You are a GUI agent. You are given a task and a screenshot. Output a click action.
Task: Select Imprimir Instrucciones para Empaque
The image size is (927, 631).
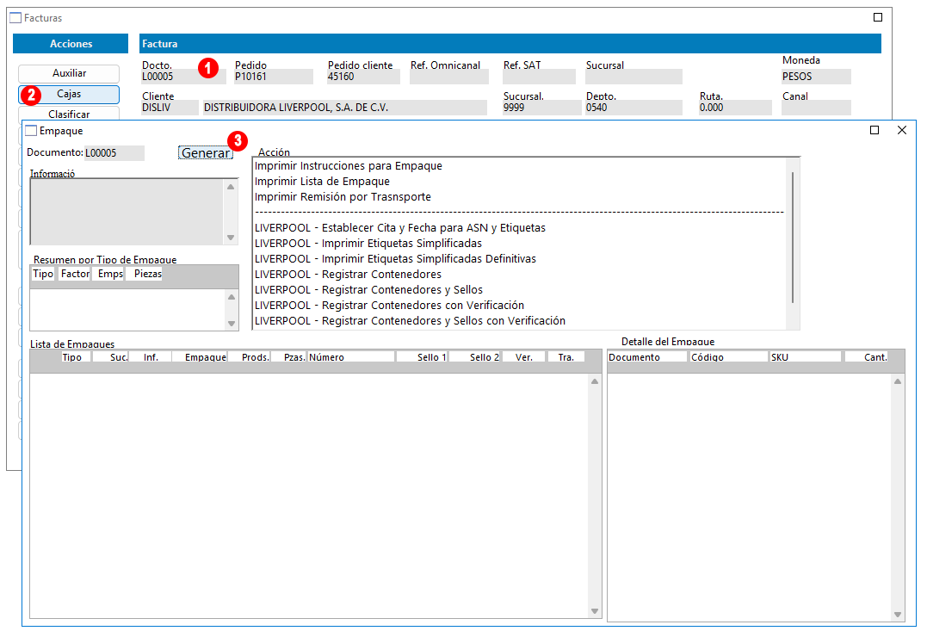(x=349, y=165)
